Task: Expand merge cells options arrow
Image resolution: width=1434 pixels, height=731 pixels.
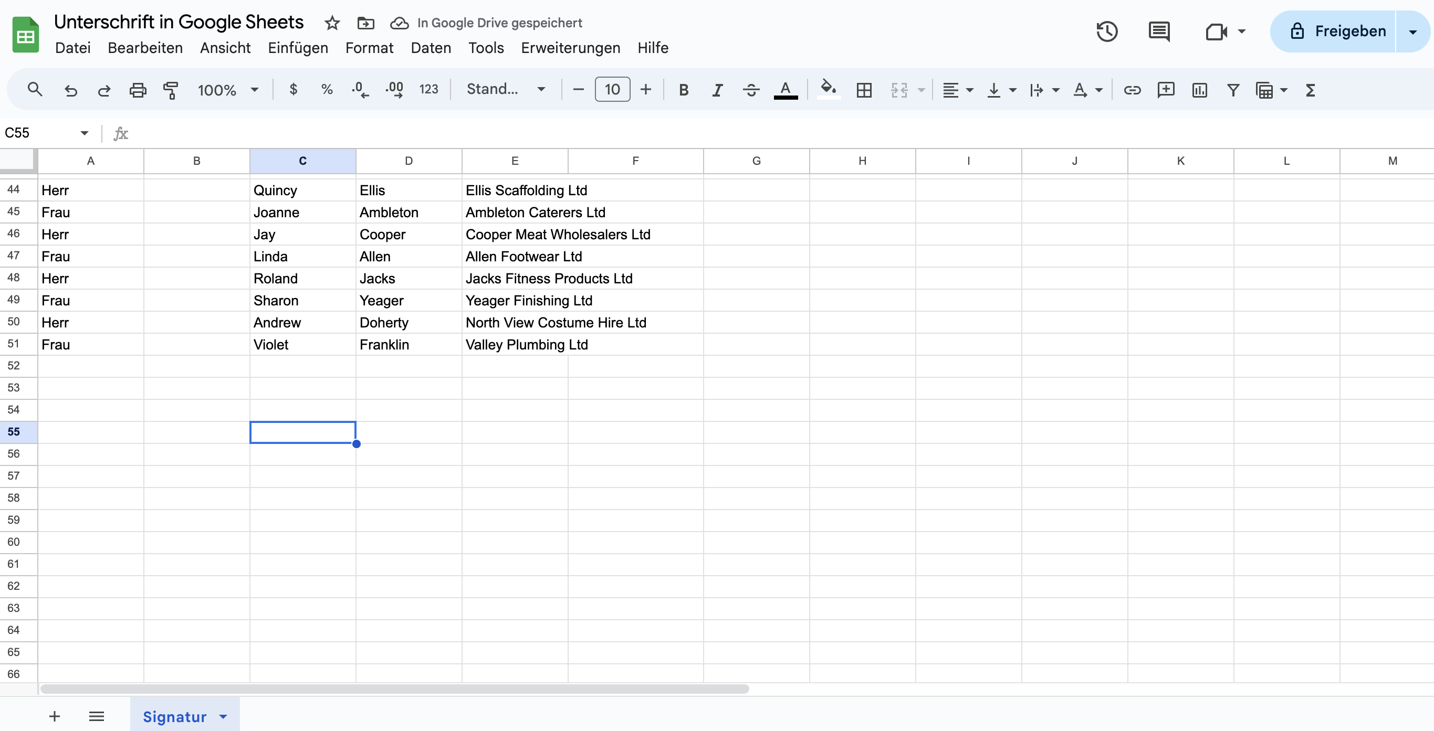Action: coord(922,90)
